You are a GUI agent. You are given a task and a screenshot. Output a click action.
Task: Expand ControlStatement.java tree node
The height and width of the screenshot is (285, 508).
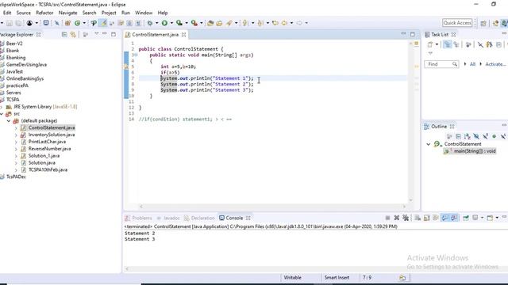point(16,128)
